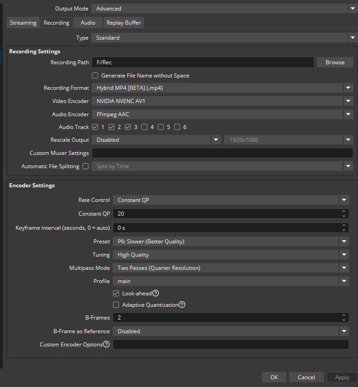Screen dimensions: 358x387
Task: Open Output Mode dropdown
Action: (x=224, y=9)
